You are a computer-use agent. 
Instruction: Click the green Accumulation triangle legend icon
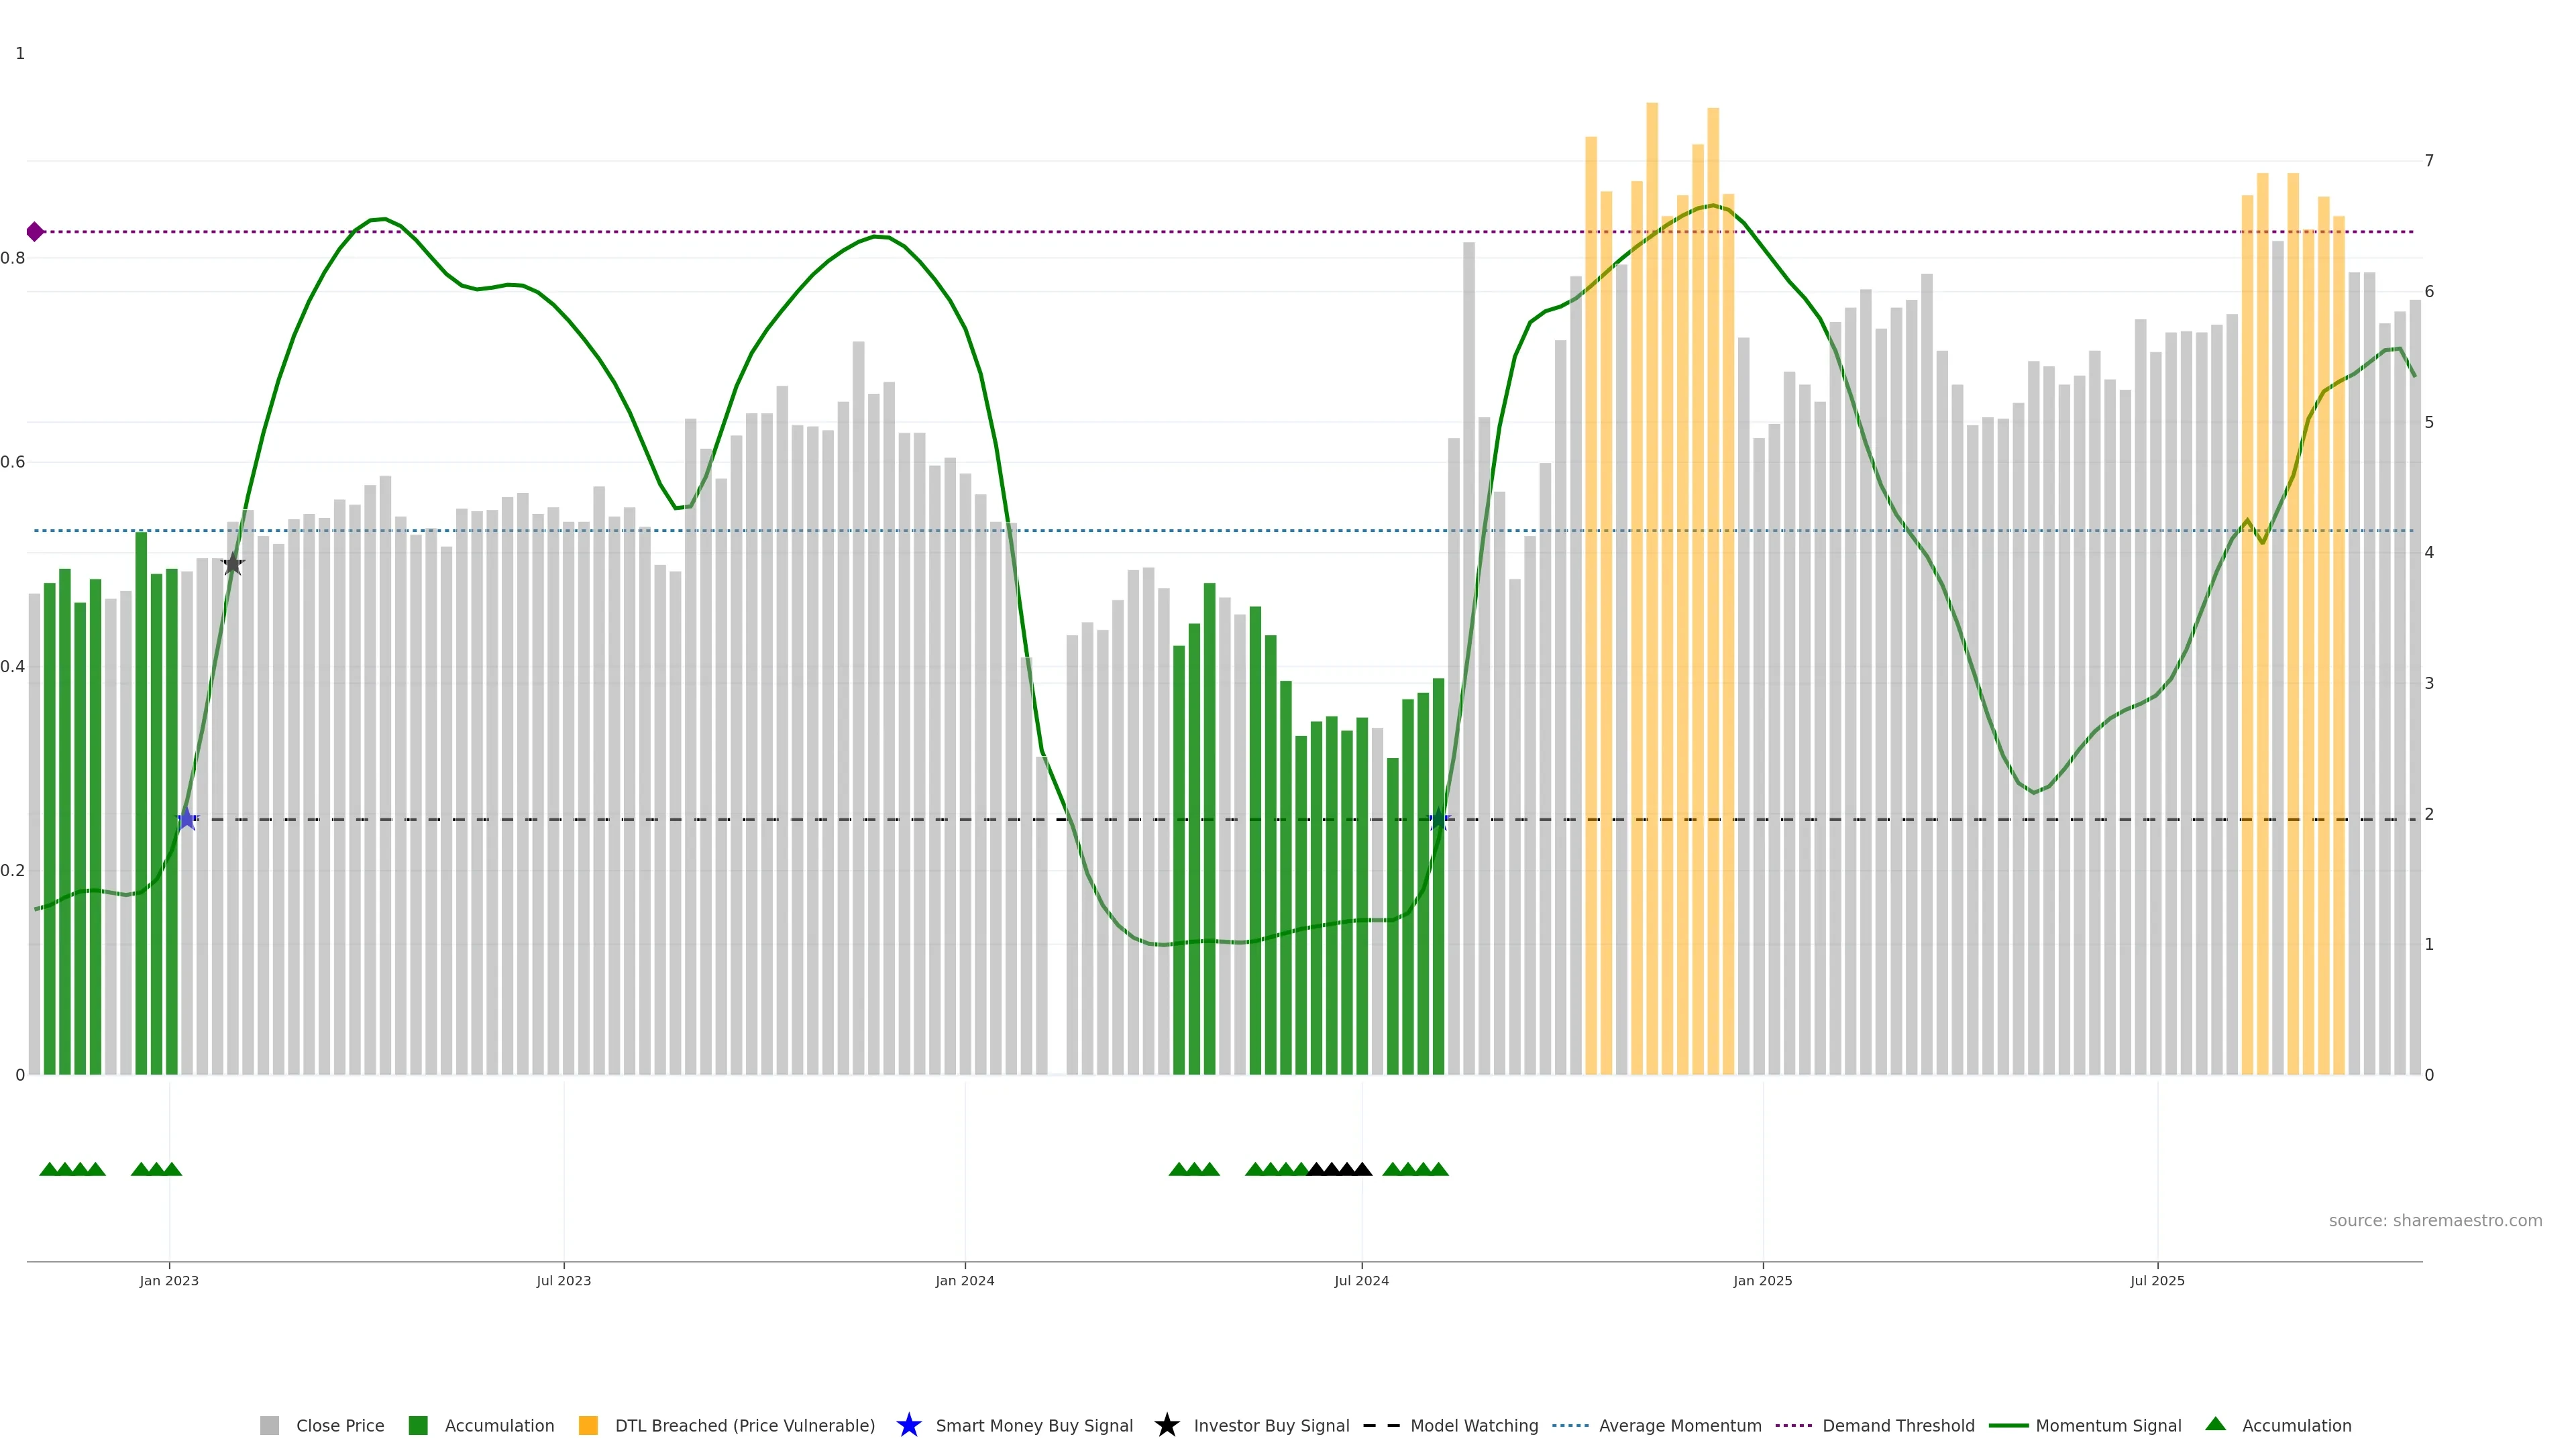coord(2215,1424)
